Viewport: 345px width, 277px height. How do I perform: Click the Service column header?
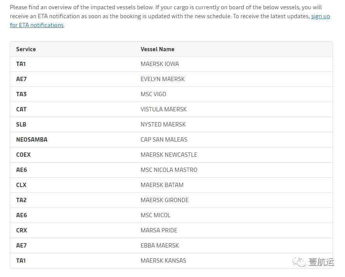tap(26, 49)
